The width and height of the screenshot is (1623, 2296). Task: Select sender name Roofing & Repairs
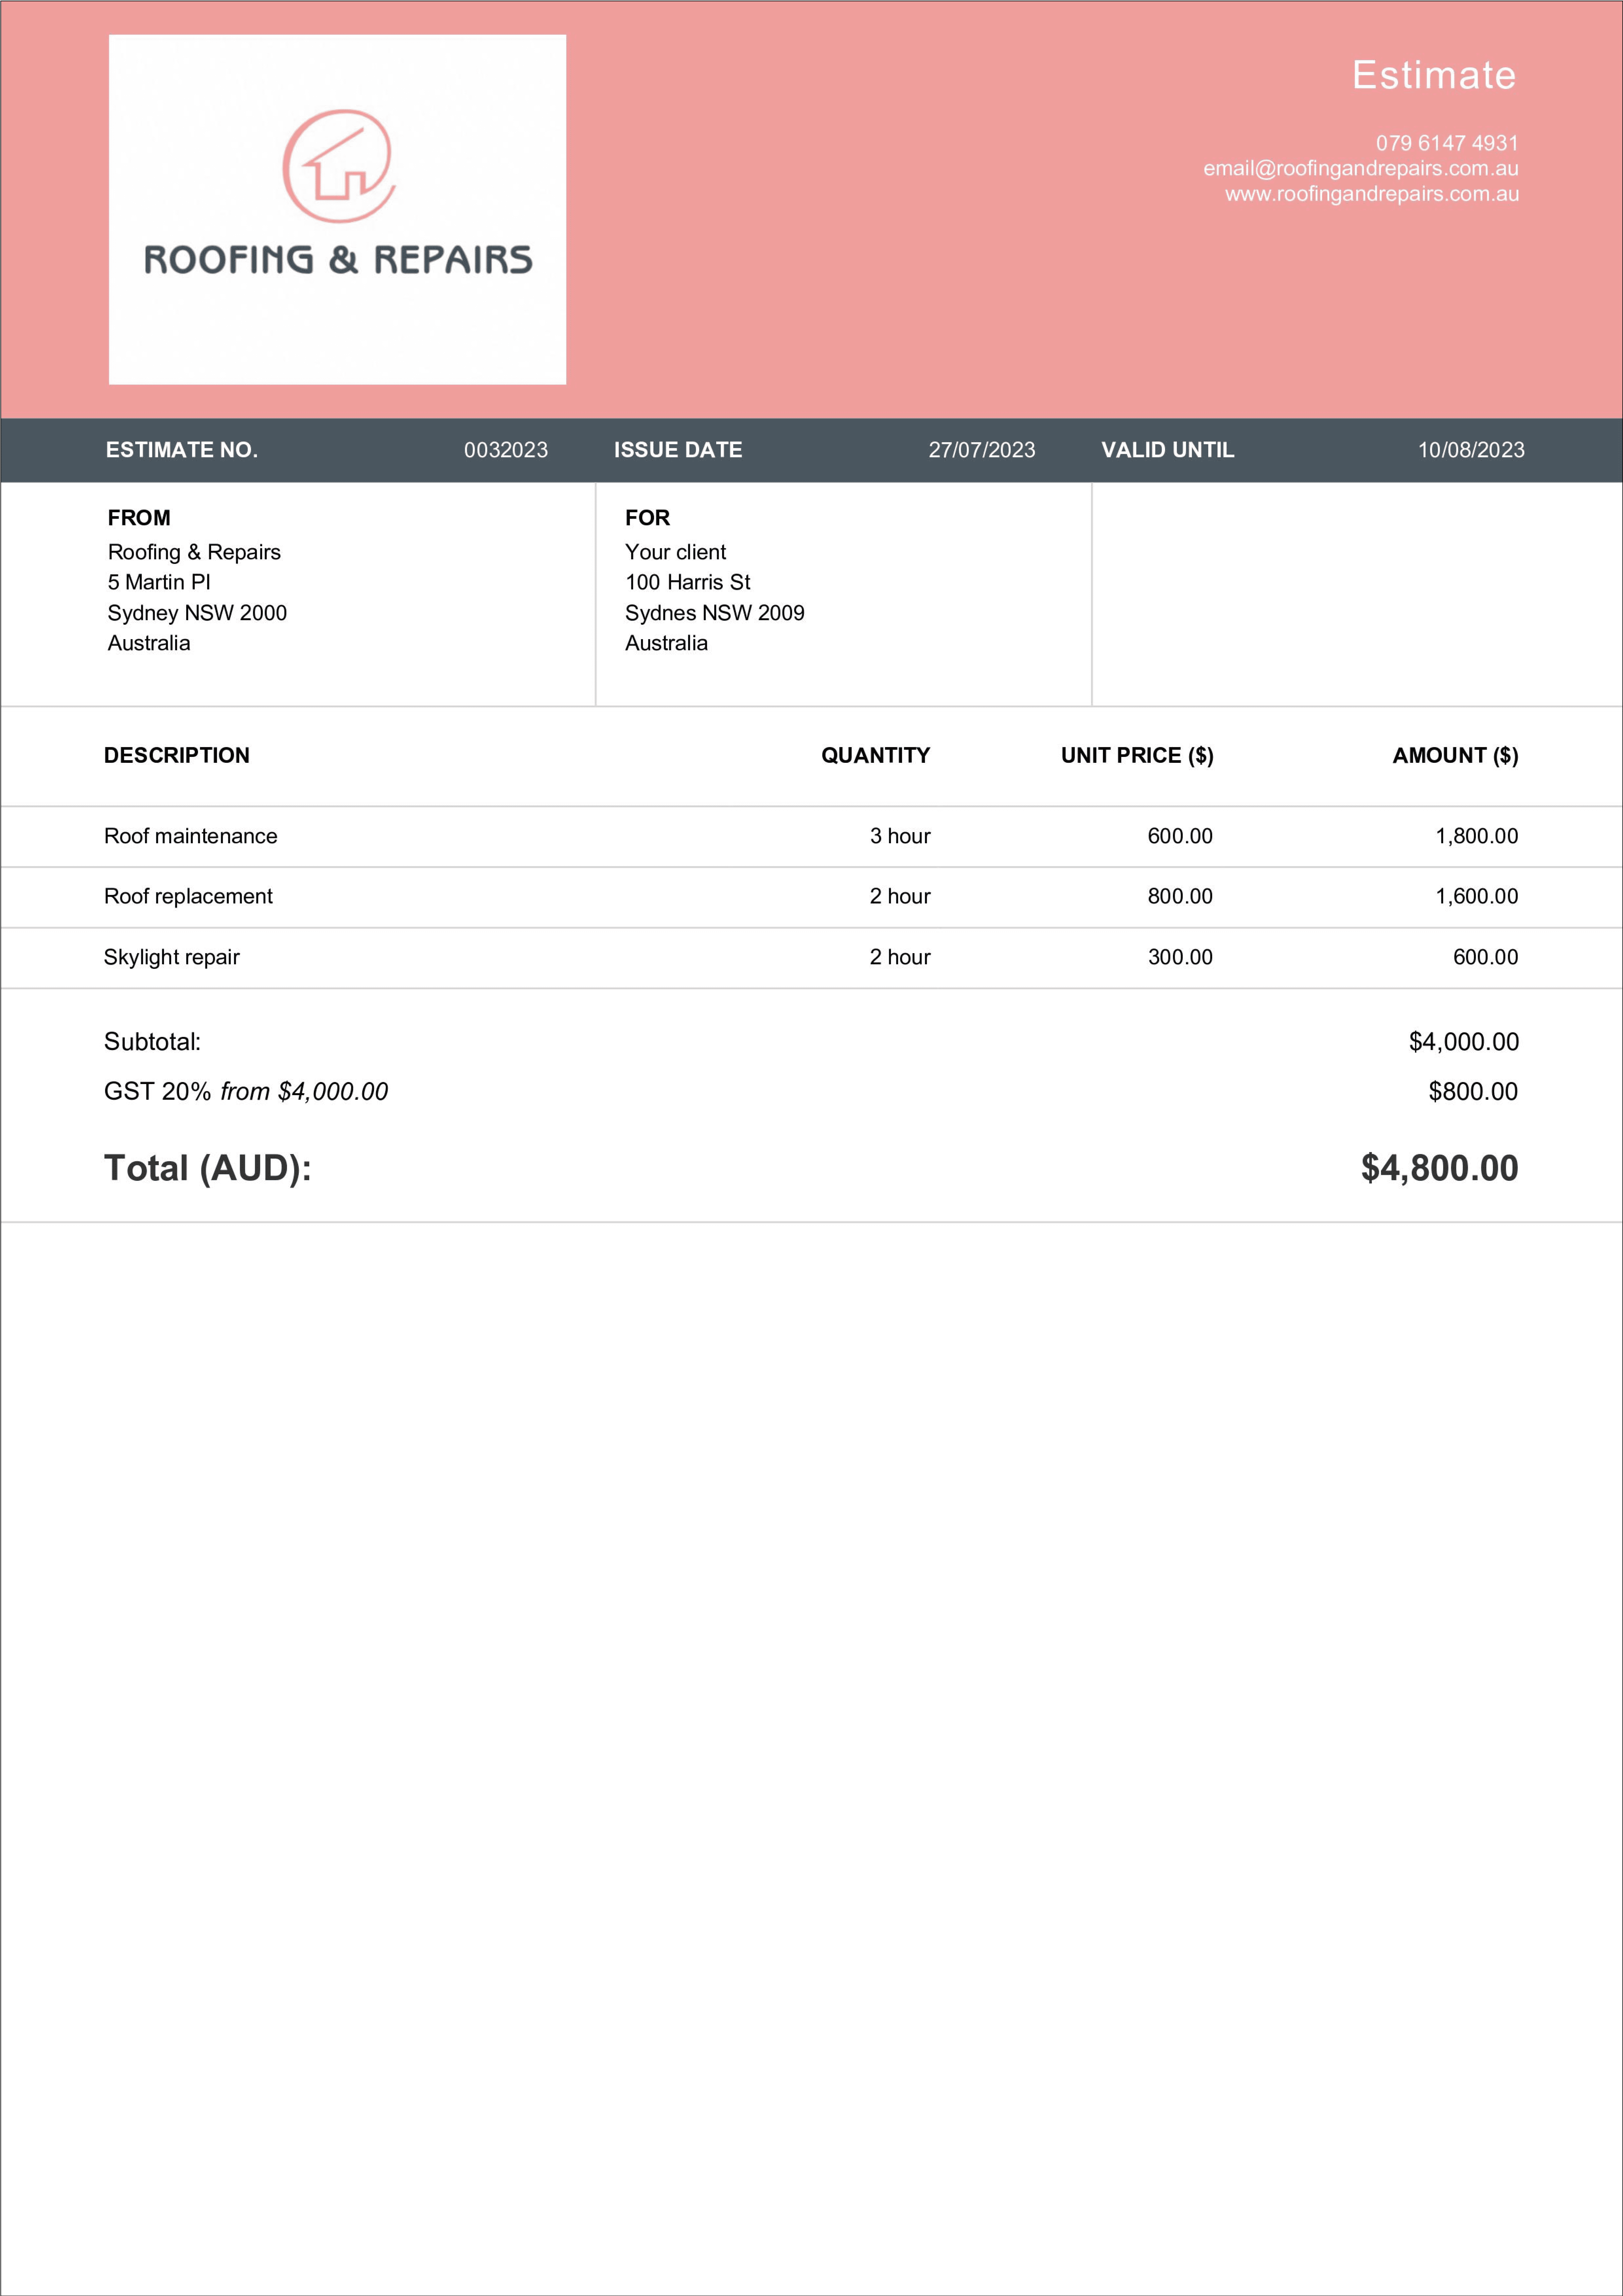pyautogui.click(x=194, y=552)
